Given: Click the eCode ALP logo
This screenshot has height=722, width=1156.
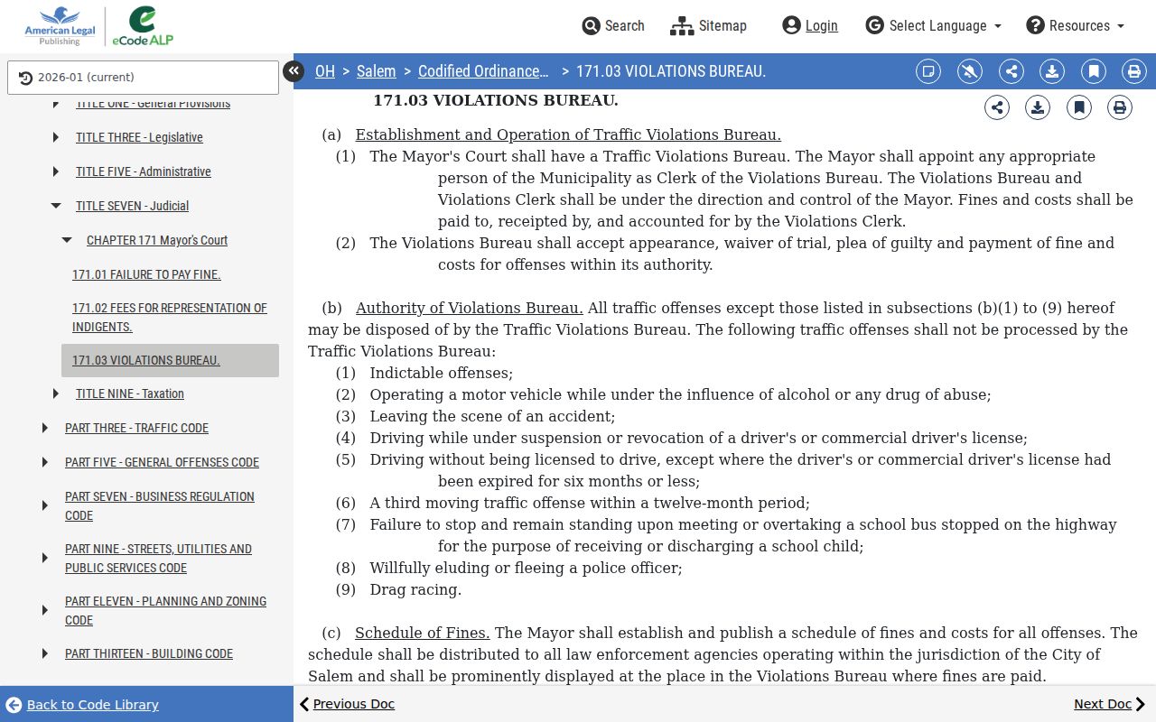Looking at the screenshot, I should click(143, 26).
